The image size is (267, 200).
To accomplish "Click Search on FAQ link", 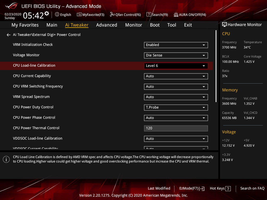I will [x=252, y=189].
